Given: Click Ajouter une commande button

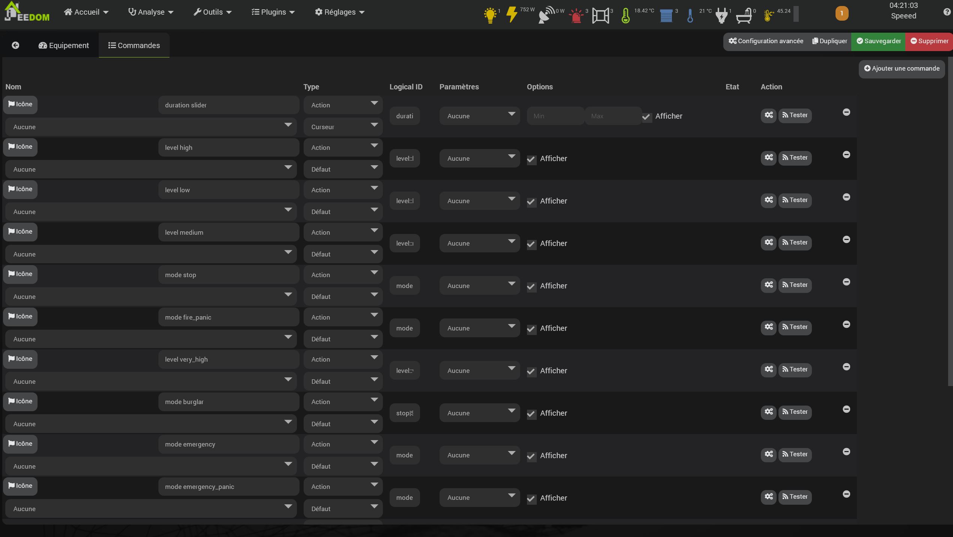Looking at the screenshot, I should pyautogui.click(x=902, y=69).
